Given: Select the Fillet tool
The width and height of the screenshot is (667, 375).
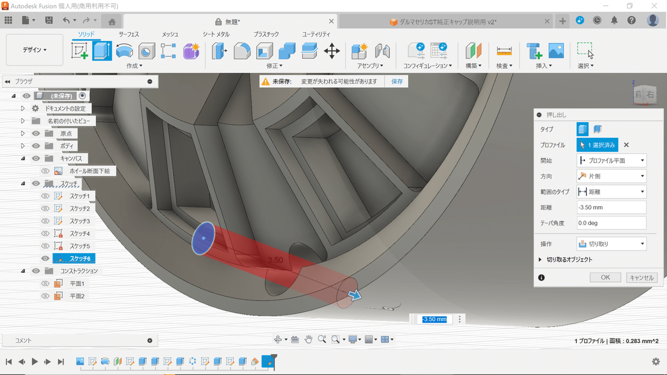Looking at the screenshot, I should tap(242, 51).
